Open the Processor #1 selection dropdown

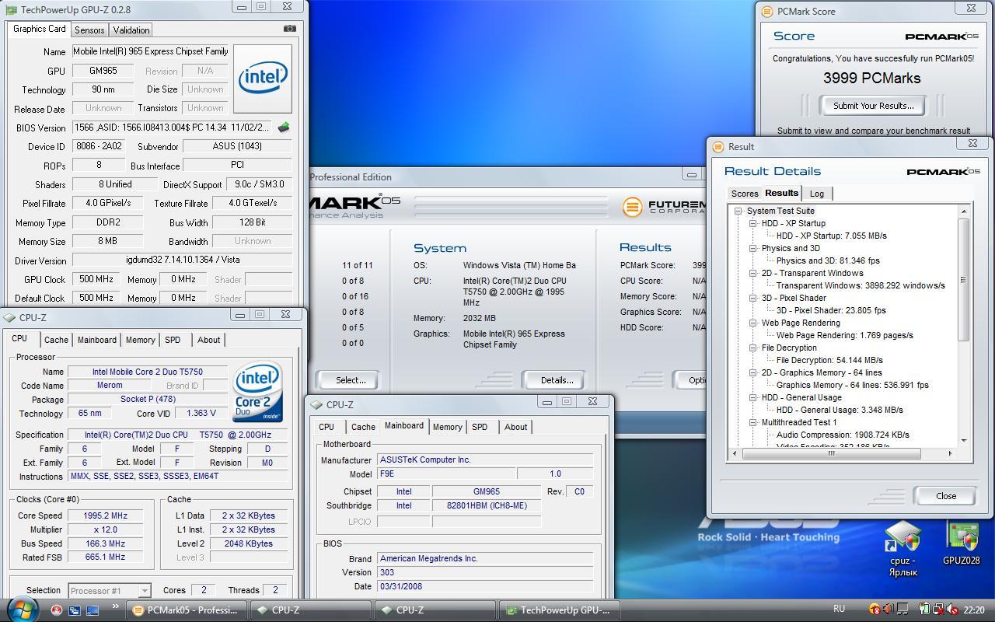tap(109, 591)
